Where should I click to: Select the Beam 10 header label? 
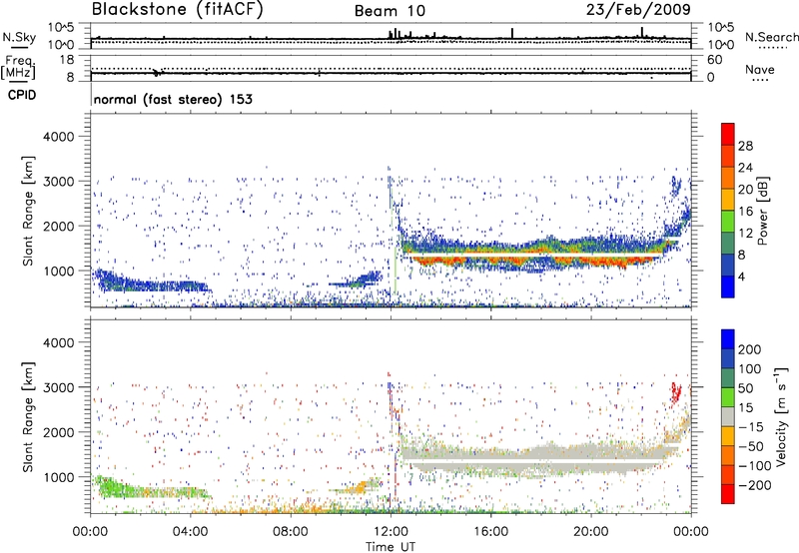point(390,11)
